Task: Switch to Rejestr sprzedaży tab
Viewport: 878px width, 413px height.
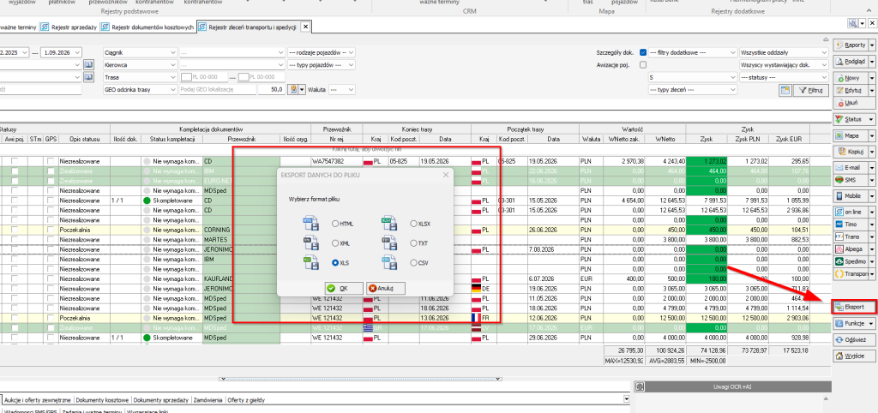Action: pos(70,27)
